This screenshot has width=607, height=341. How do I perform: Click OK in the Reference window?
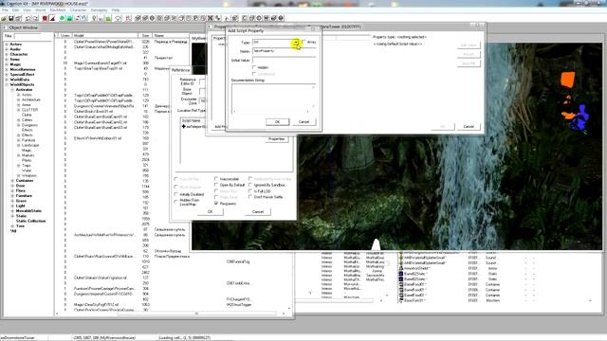tap(211, 211)
